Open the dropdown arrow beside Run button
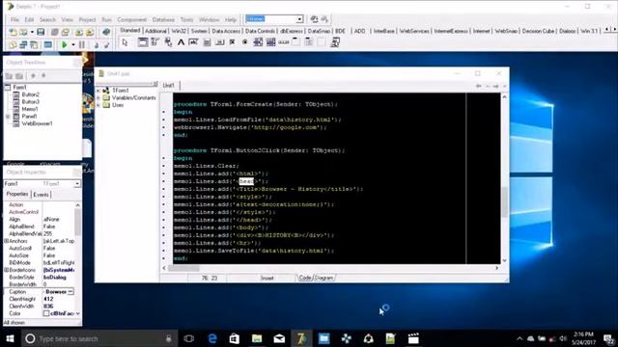 pos(73,45)
